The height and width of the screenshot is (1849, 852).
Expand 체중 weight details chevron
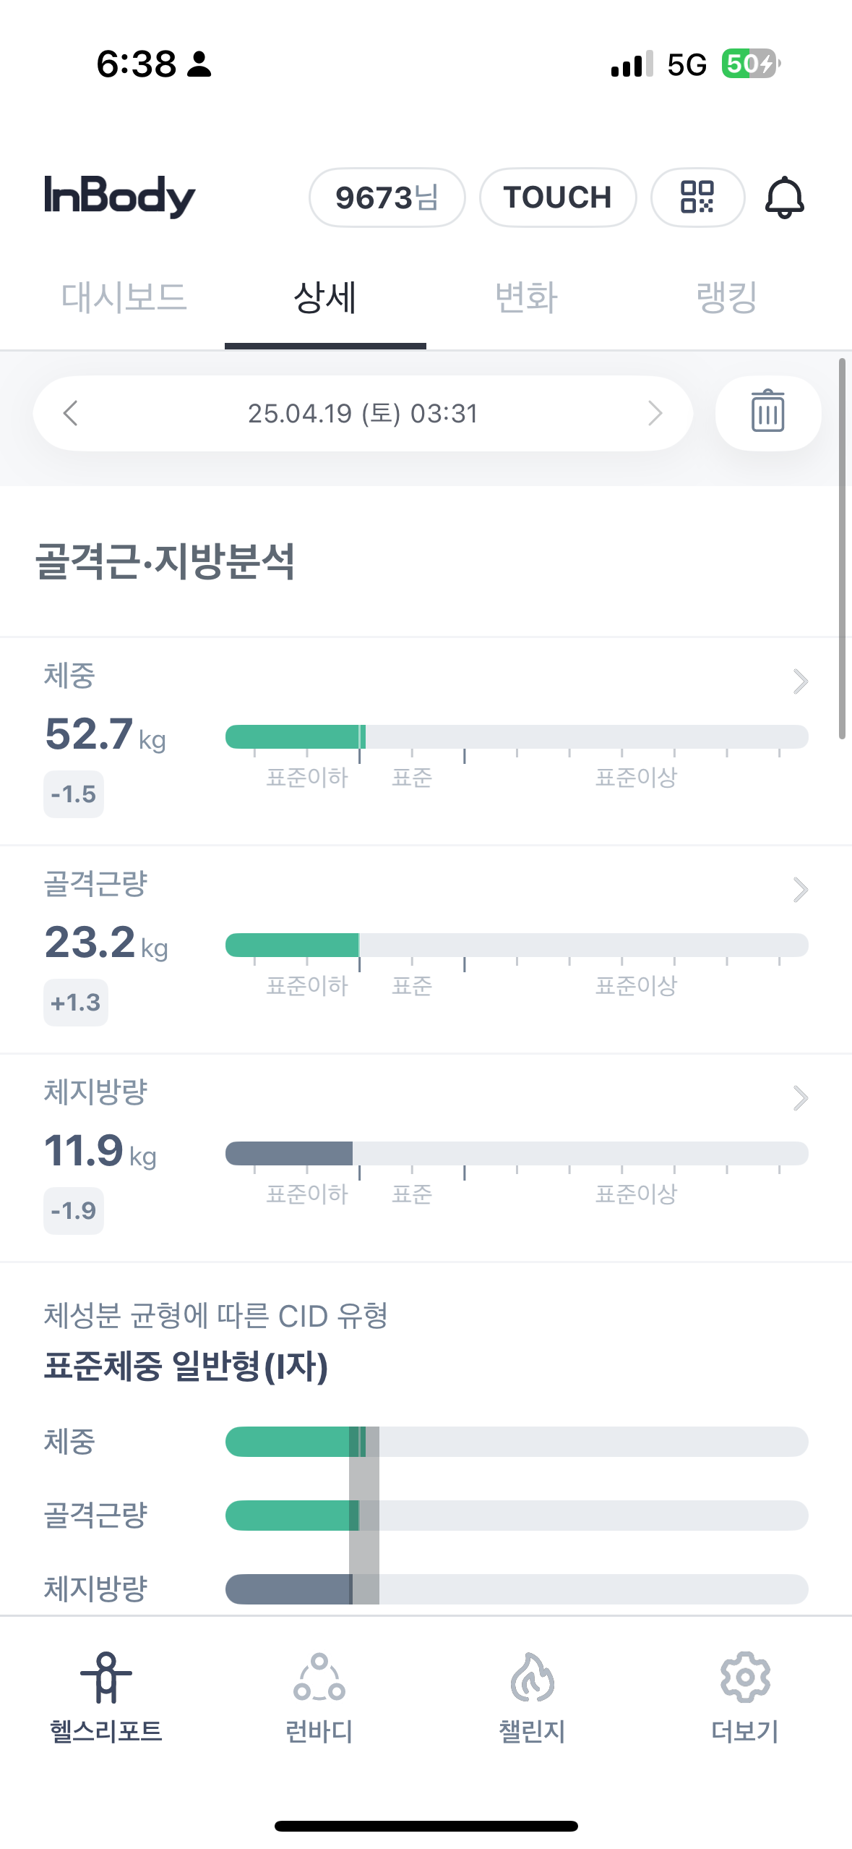coord(800,681)
